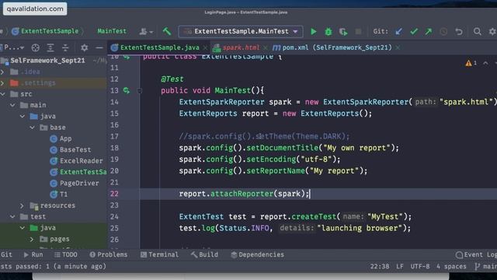The image size is (497, 280).
Task: Open the Event Log
Action: (x=476, y=254)
